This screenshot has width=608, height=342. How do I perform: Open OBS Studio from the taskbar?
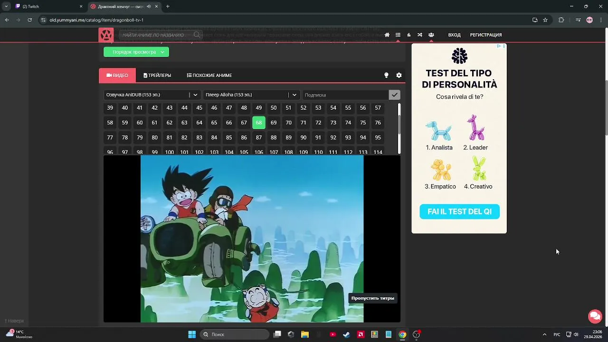click(417, 334)
